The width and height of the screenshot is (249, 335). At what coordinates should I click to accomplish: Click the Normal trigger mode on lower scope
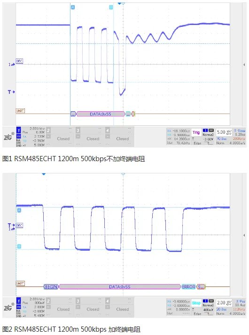(x=208, y=305)
